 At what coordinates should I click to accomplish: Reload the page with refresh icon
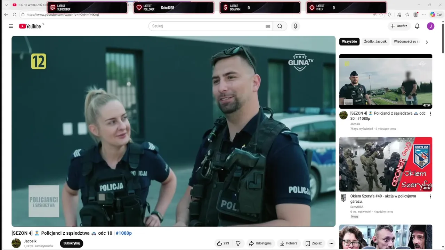pyautogui.click(x=14, y=15)
